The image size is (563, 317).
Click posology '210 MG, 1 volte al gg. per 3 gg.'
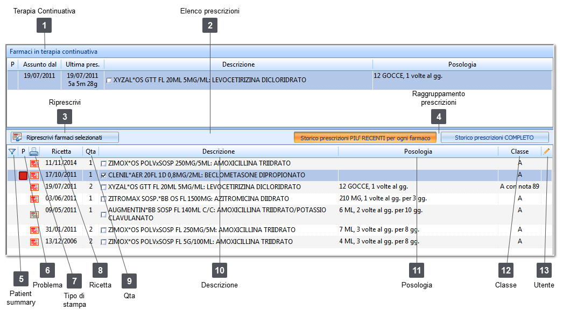pos(383,198)
